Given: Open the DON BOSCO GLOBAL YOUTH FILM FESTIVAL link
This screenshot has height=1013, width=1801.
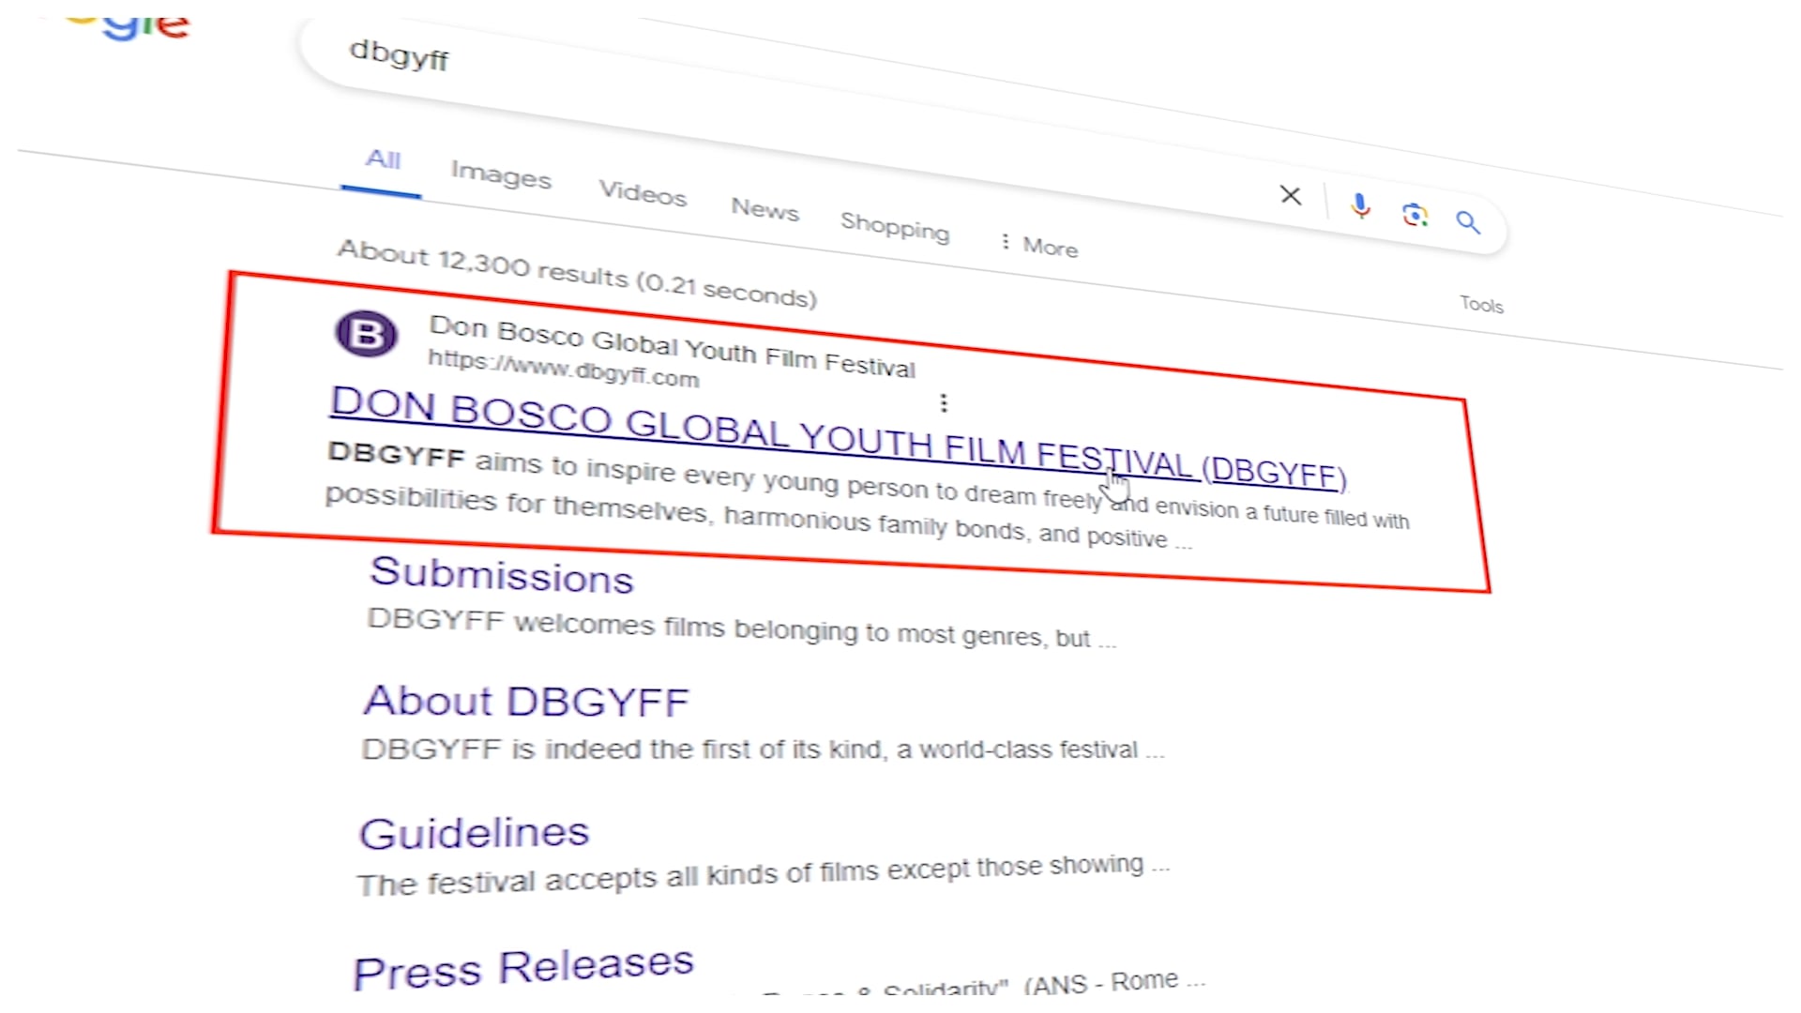Looking at the screenshot, I should tap(838, 437).
